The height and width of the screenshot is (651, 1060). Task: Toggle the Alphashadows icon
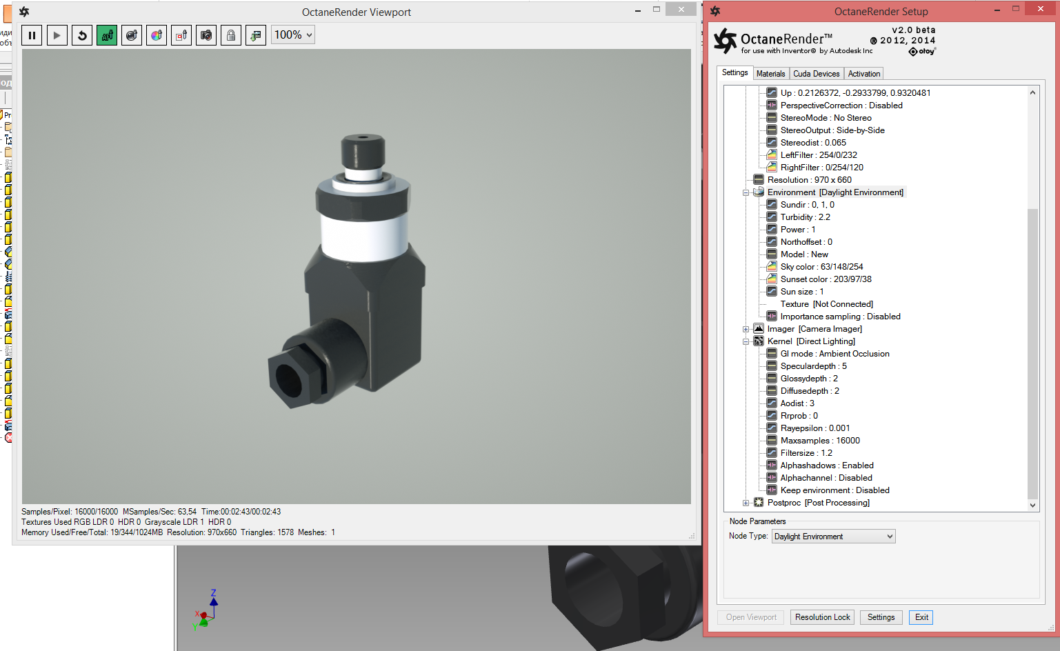click(772, 465)
